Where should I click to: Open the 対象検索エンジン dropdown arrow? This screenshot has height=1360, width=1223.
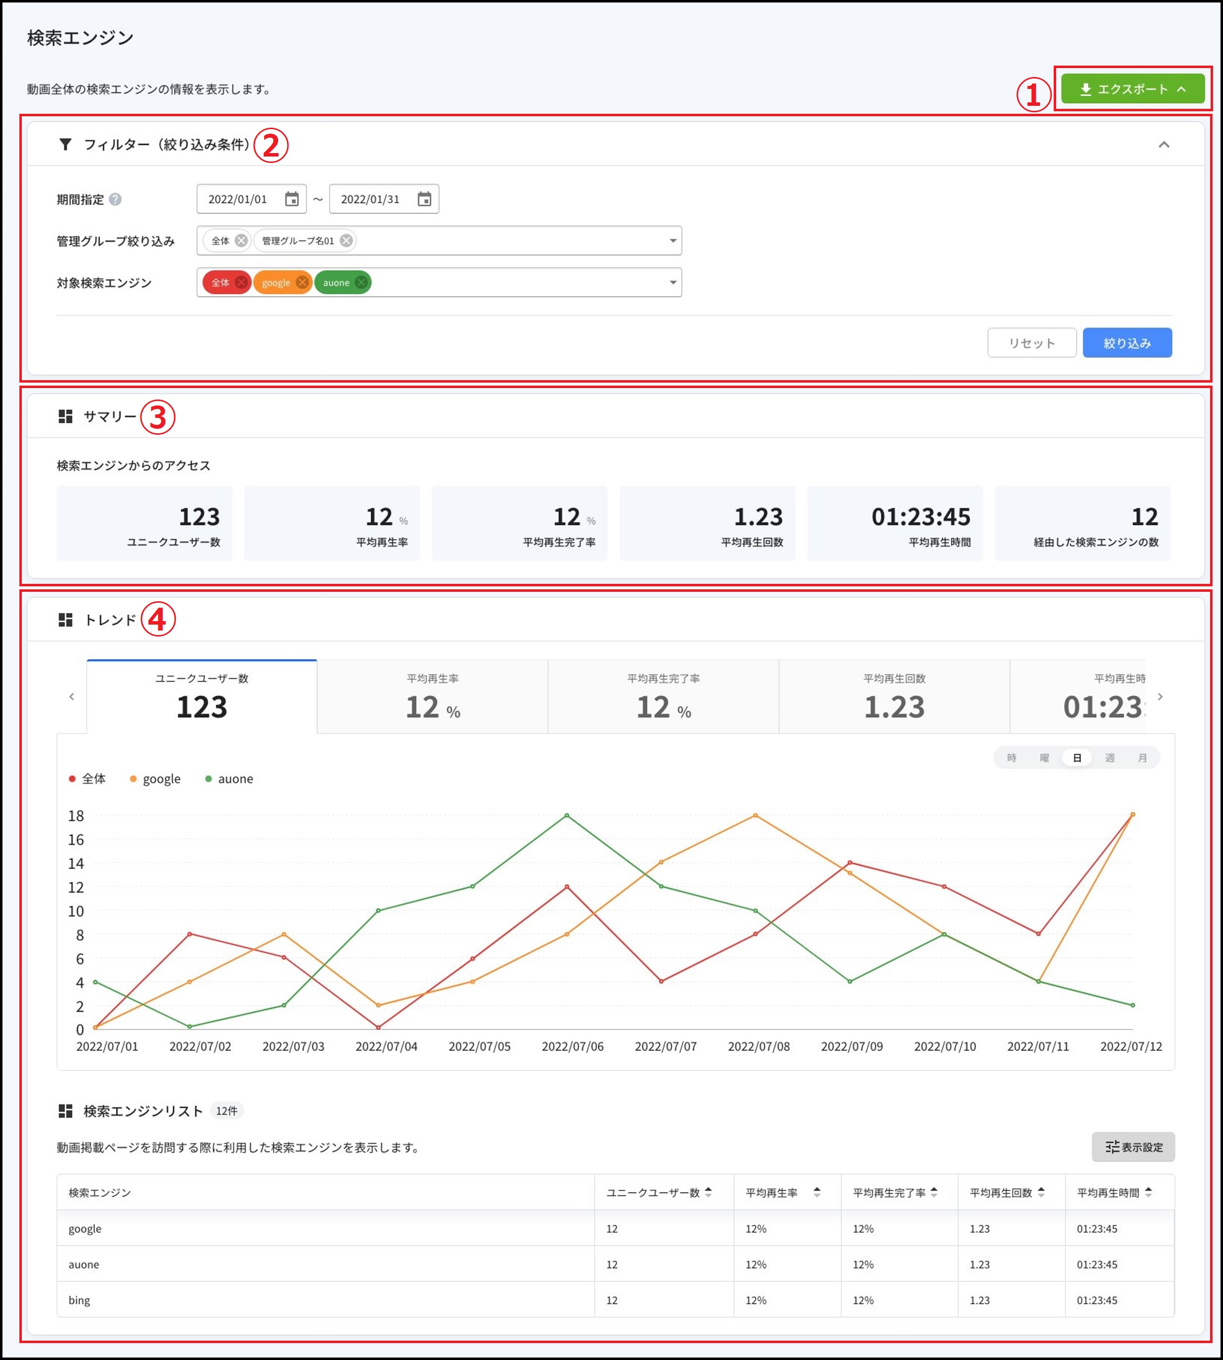coord(673,282)
